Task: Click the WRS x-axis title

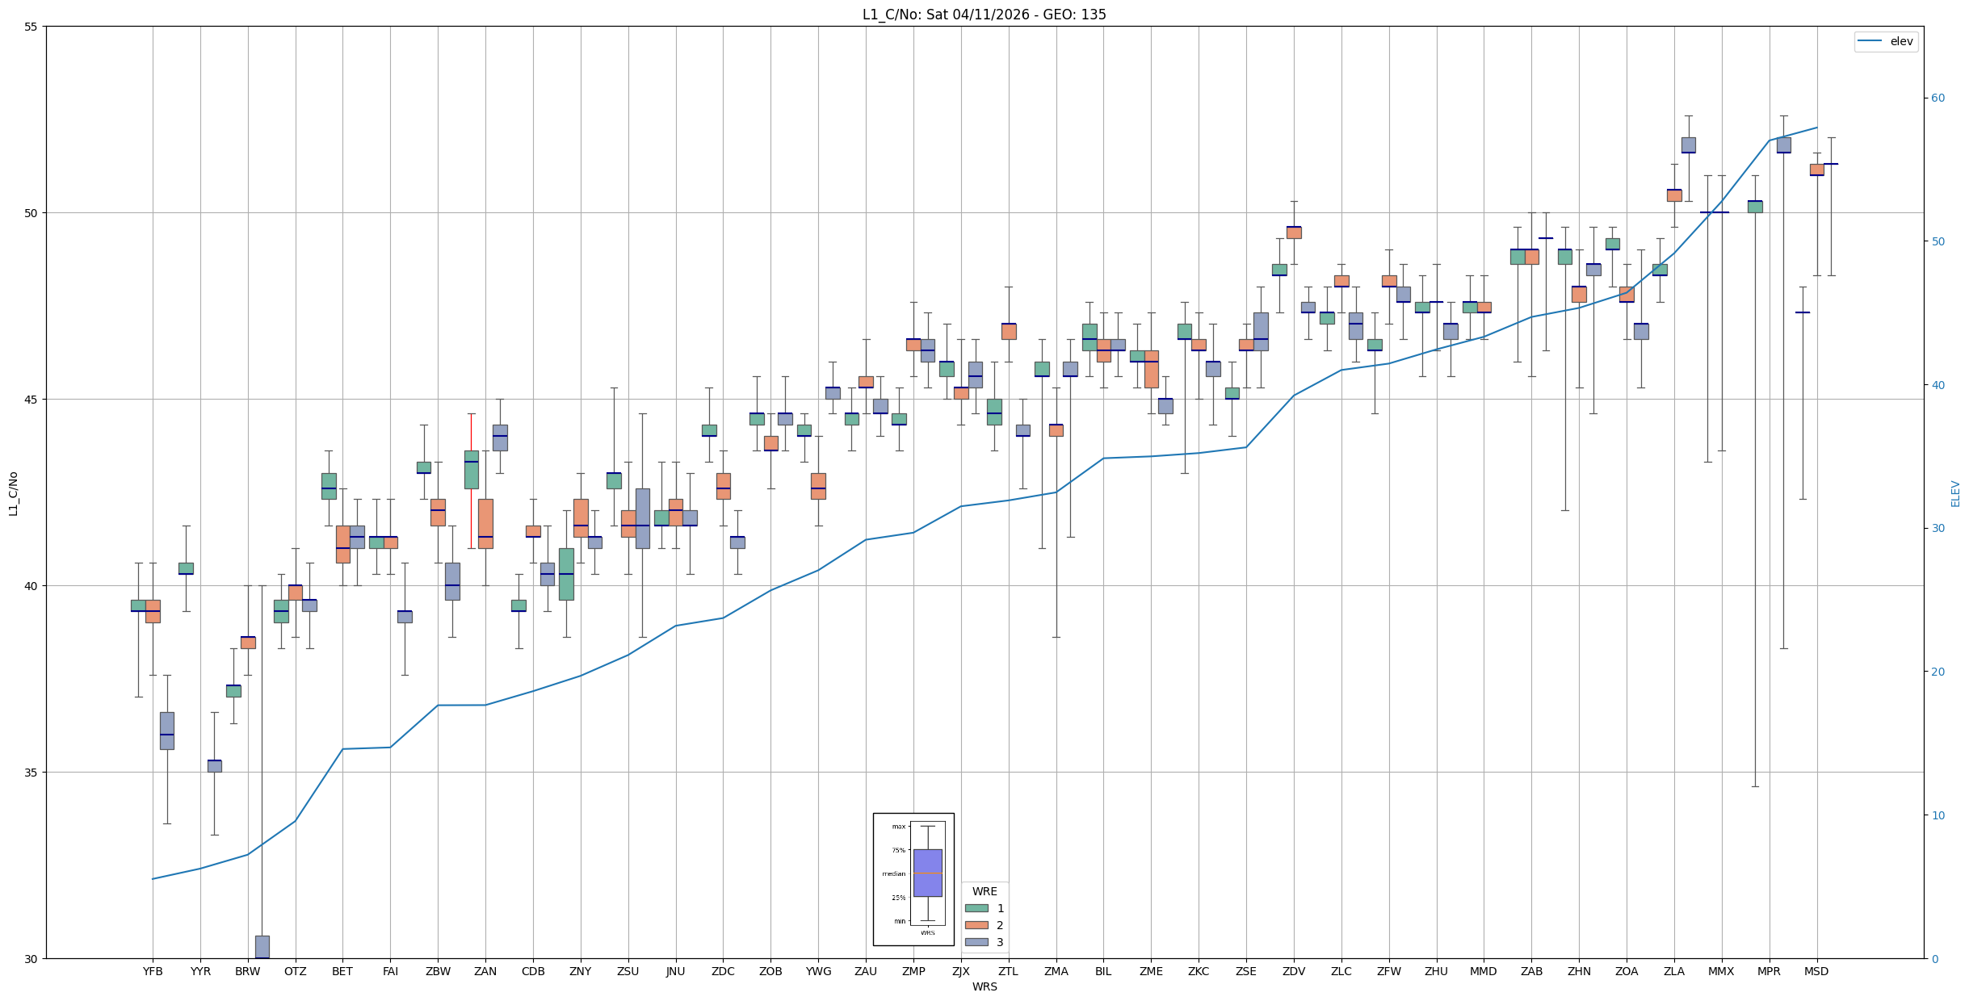Action: tap(984, 986)
